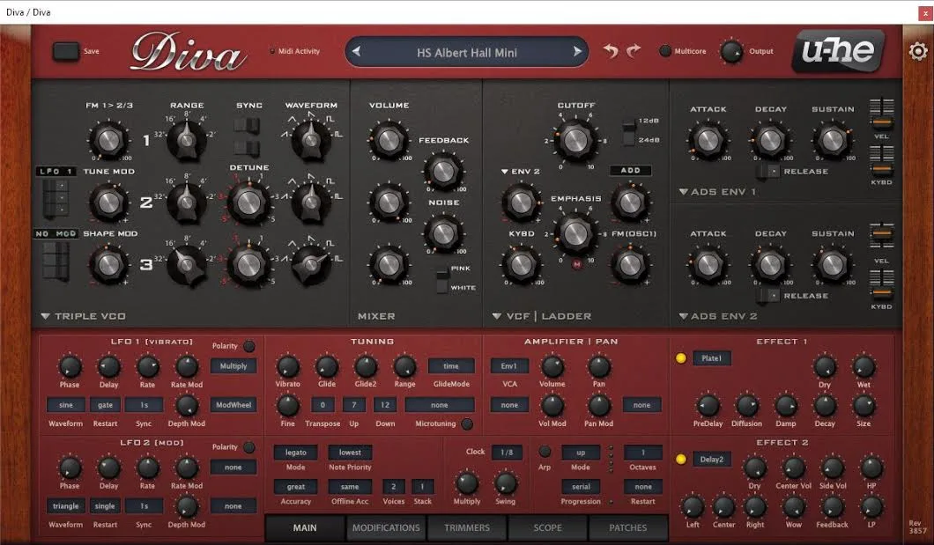This screenshot has height=545, width=934.
Task: Switch to the PATCHES tab
Action: 628,527
